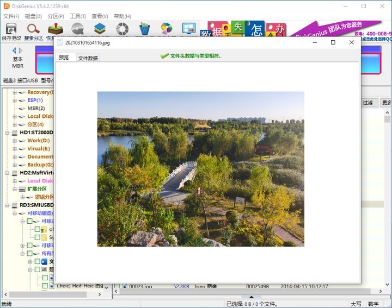Expand the ESP(1) tree node
Image resolution: width=392 pixels, height=308 pixels.
pyautogui.click(x=15, y=100)
